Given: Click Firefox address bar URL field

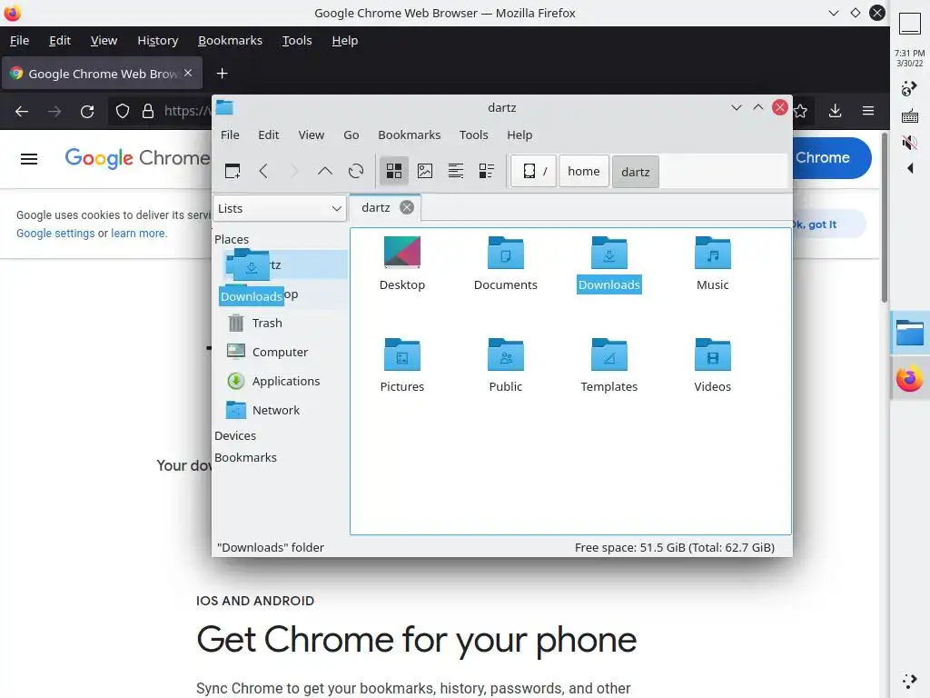Looking at the screenshot, I should click(187, 111).
